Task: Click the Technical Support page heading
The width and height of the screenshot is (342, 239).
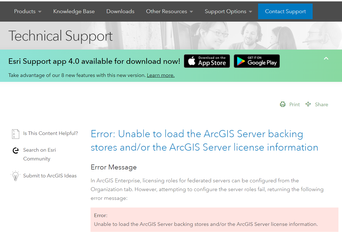Action: pos(61,36)
